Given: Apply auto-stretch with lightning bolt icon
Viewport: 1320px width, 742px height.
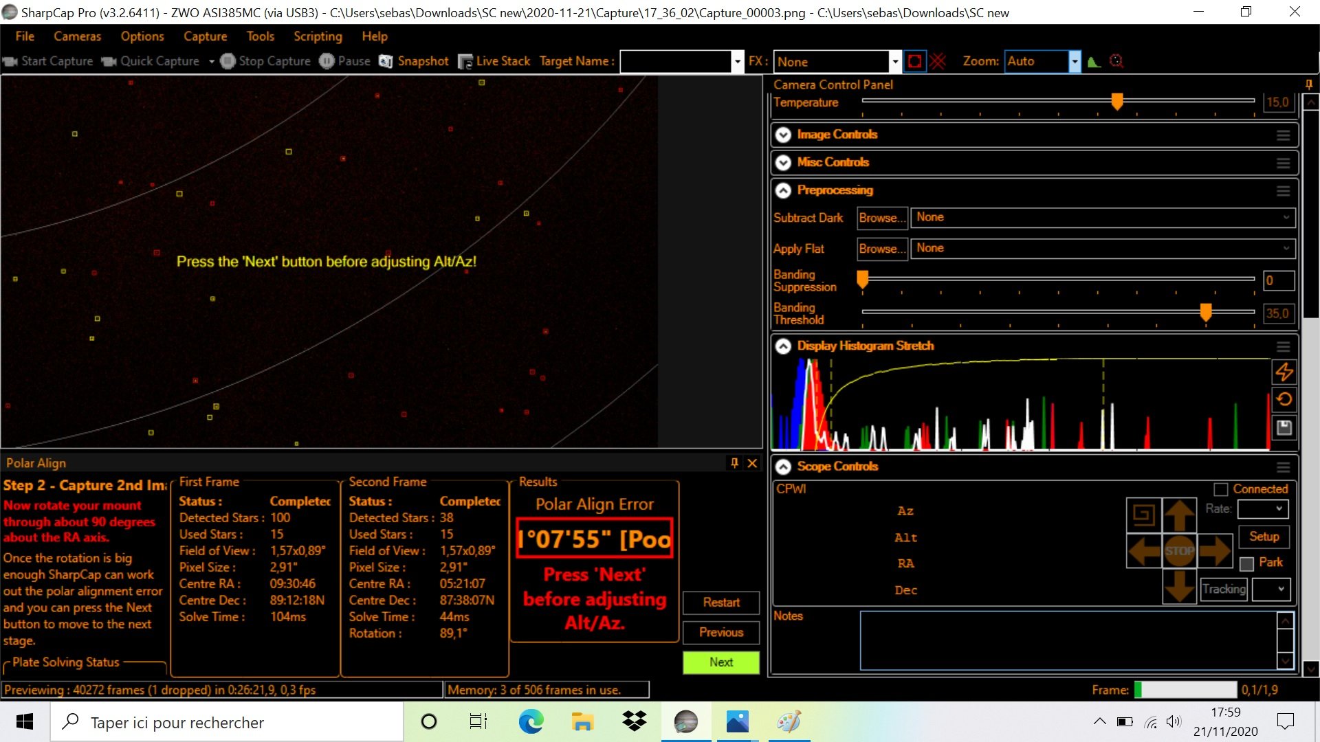Looking at the screenshot, I should tap(1284, 372).
